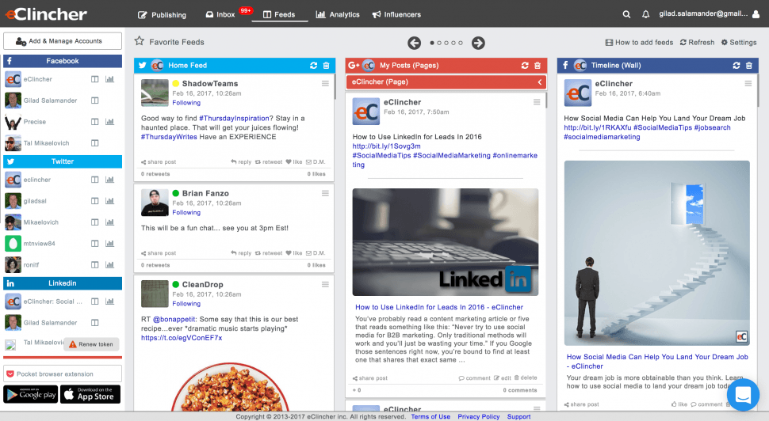Open the Publishing tab
This screenshot has height=421, width=769.
[x=162, y=15]
